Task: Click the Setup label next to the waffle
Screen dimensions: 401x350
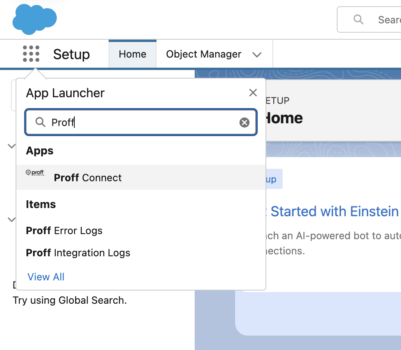Action: point(71,54)
